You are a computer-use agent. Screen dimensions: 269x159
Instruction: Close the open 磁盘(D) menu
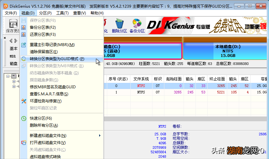28,13
